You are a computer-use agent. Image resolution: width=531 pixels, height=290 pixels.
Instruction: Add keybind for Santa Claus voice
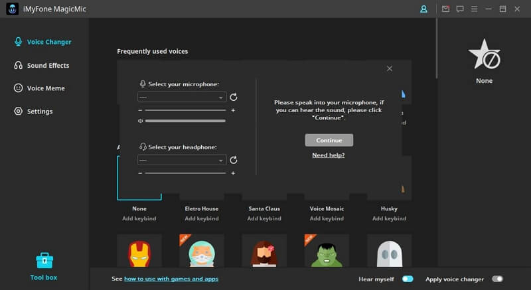(x=264, y=218)
